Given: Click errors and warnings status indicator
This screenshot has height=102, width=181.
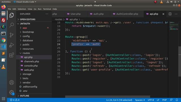Looking at the screenshot, I should pos(15,100).
